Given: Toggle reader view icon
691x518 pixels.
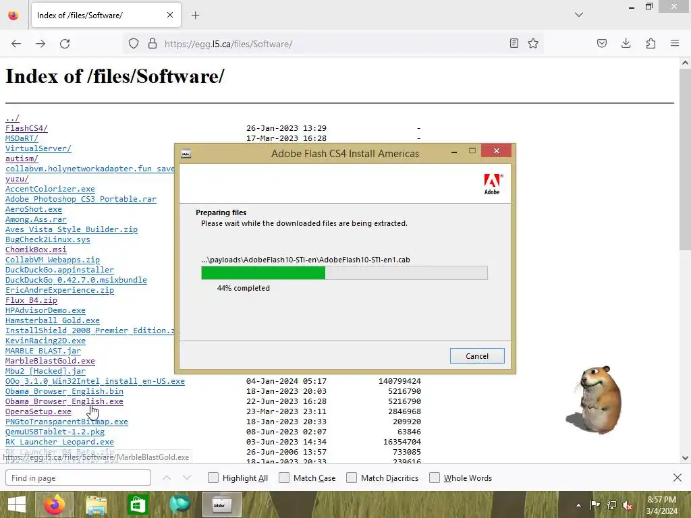Looking at the screenshot, I should [514, 44].
